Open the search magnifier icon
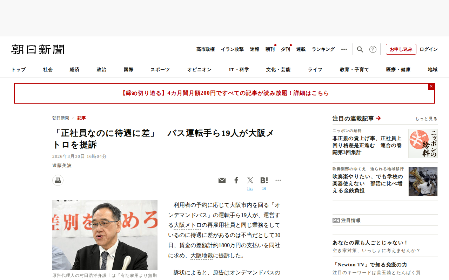 pos(360,49)
